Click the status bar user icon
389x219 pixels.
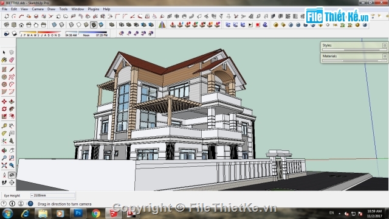(x=21, y=204)
